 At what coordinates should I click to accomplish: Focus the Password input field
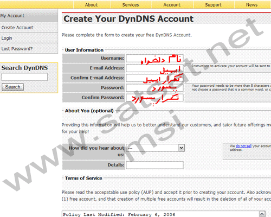(x=154, y=88)
